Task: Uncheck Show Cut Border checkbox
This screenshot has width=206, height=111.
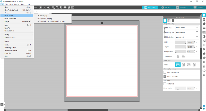Action: point(165,76)
